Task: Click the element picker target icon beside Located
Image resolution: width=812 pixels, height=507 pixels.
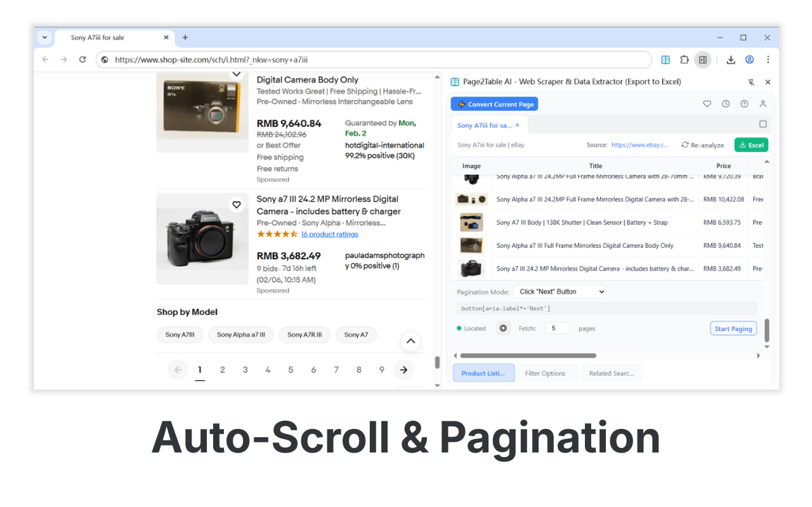Action: pos(503,328)
